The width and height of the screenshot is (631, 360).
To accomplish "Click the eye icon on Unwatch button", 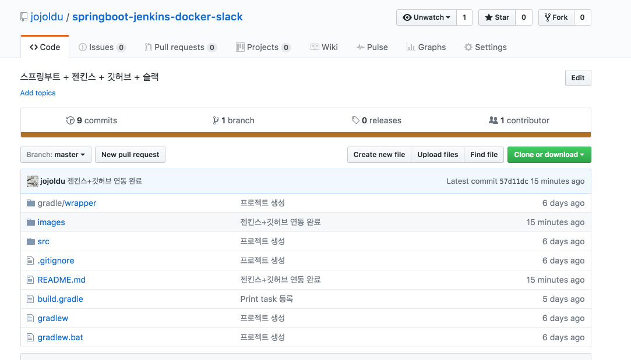I will [x=407, y=17].
